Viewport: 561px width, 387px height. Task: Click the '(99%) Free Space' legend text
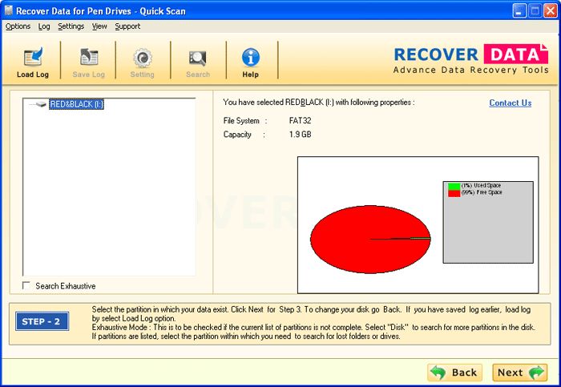[482, 192]
